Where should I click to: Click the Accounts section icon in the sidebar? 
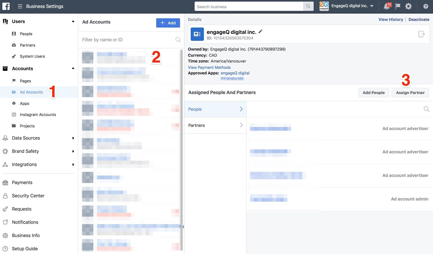(x=5, y=69)
